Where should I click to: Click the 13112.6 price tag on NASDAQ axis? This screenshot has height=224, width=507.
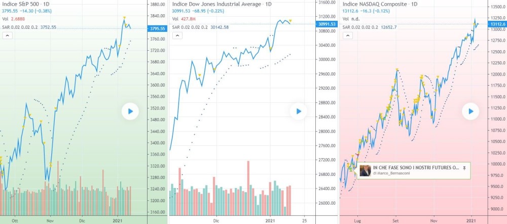tap(497, 24)
